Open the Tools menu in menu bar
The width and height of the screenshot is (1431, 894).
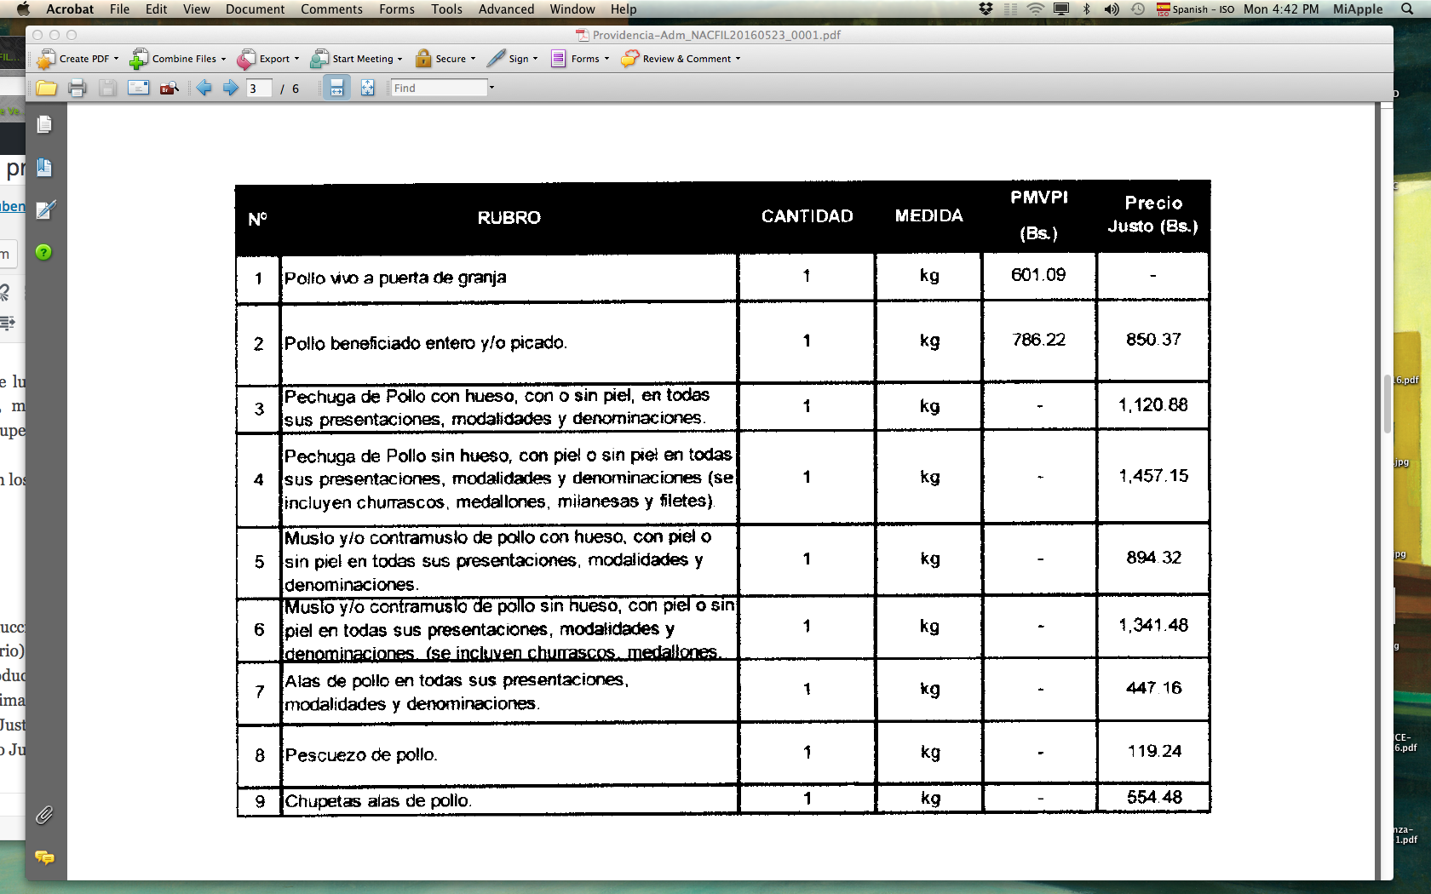[x=446, y=9]
